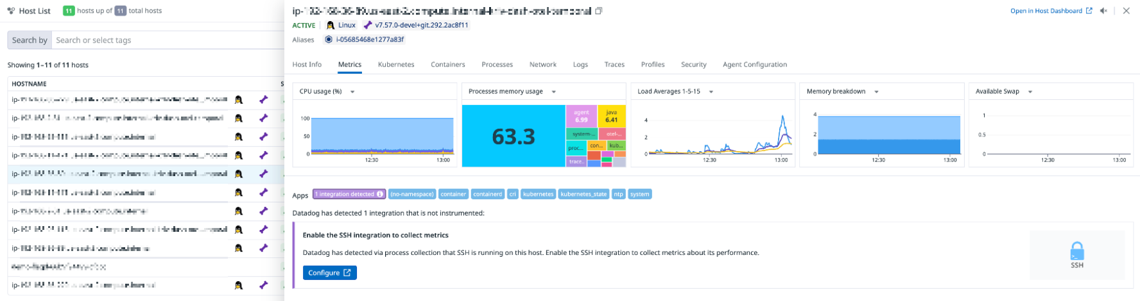Click the Configure button
This screenshot has height=301, width=1140.
pos(329,273)
